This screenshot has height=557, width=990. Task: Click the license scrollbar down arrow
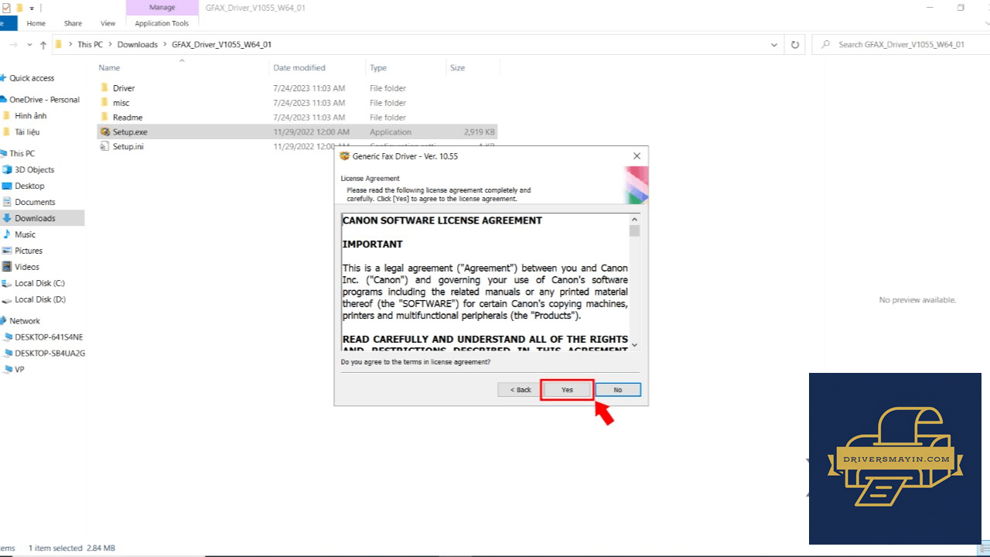point(635,345)
